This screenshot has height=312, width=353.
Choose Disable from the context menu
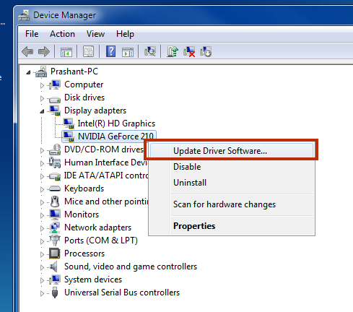232,167
